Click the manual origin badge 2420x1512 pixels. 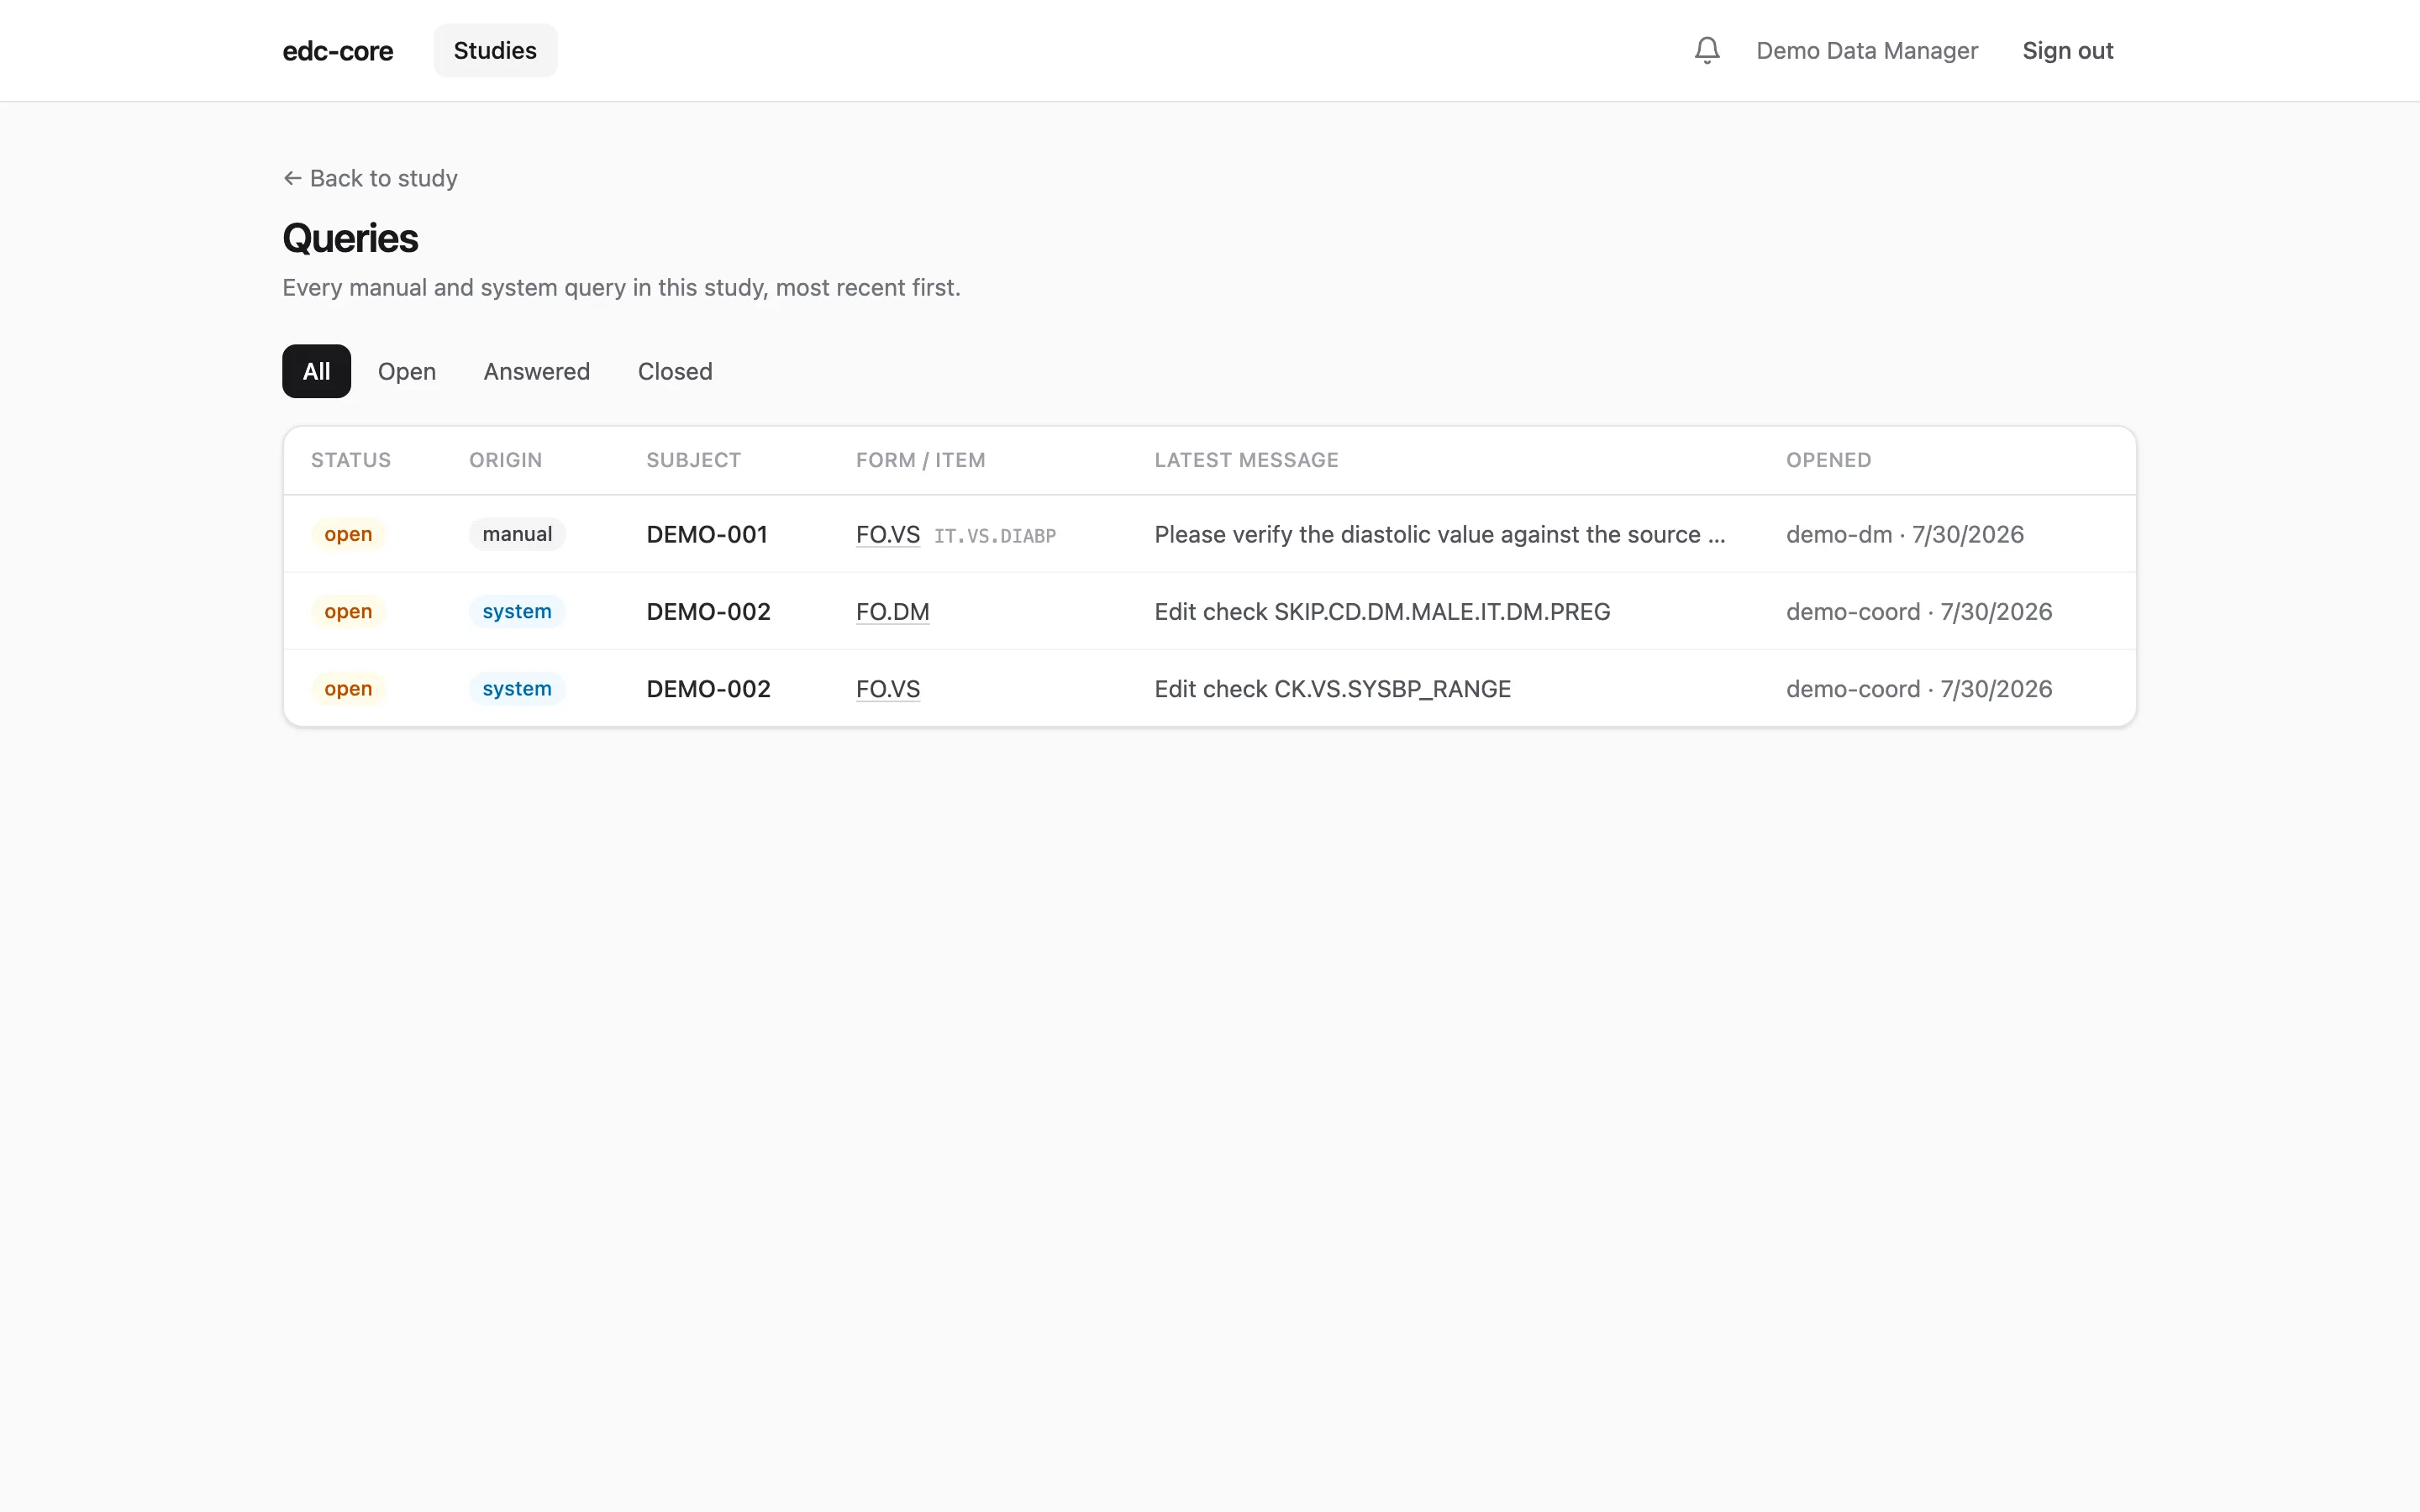(517, 534)
